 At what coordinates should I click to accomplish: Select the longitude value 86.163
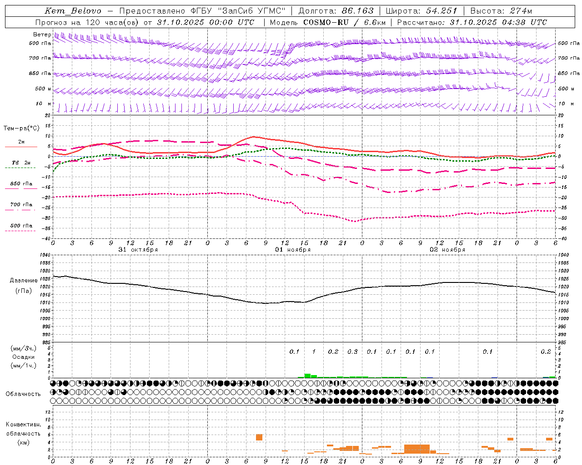click(358, 11)
